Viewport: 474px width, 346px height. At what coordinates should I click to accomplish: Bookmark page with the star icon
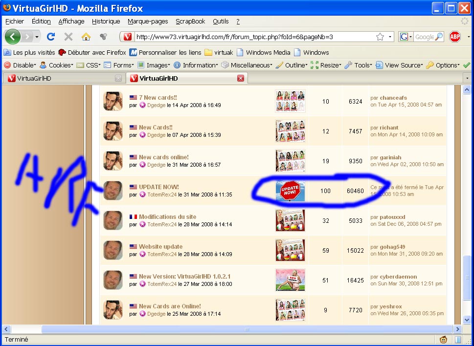point(380,37)
